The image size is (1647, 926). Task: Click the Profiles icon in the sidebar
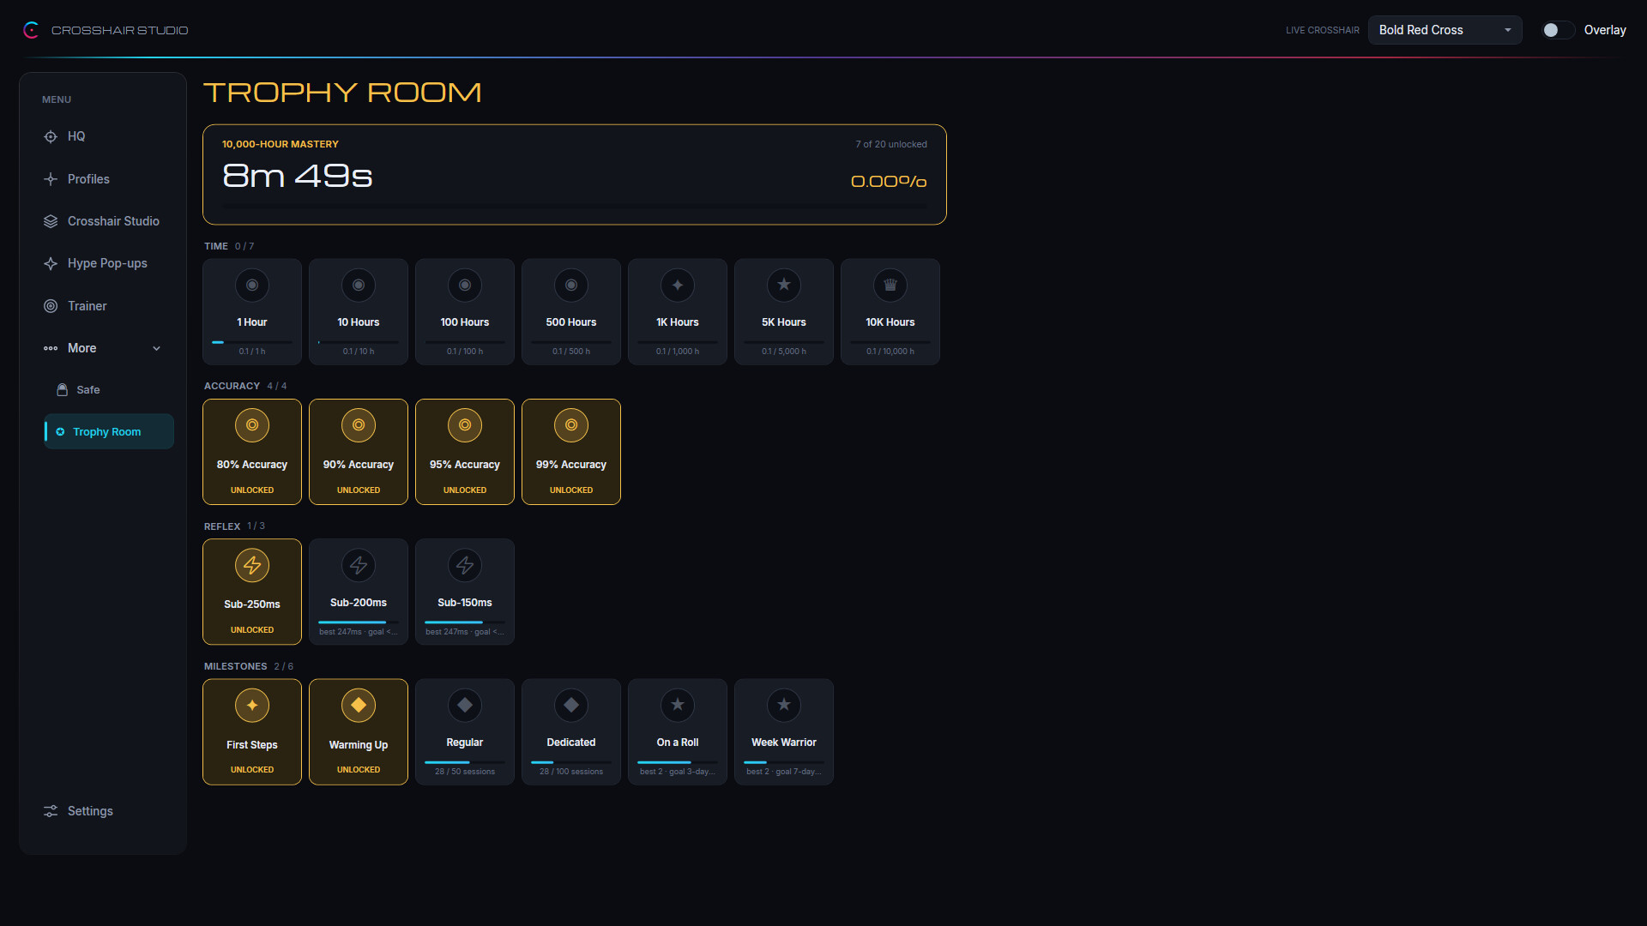51,179
